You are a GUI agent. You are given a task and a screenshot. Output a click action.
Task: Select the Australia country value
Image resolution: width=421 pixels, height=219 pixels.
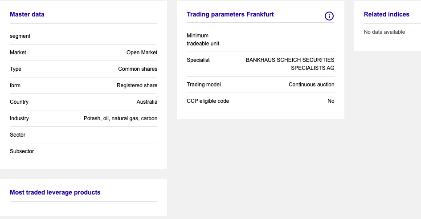(x=147, y=102)
